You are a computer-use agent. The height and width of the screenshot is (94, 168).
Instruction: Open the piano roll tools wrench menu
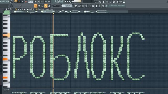coord(6,9)
